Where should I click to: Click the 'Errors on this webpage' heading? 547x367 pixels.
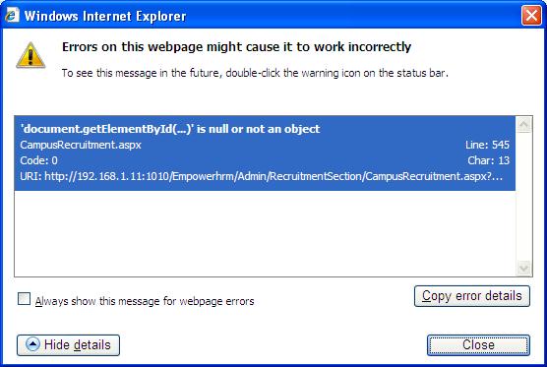click(236, 47)
